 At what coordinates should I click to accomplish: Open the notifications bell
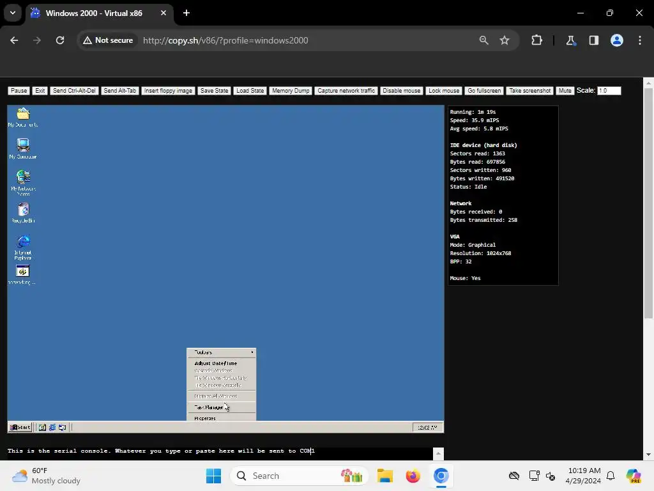point(611,476)
